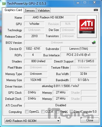The width and height of the screenshot is (102, 127).
Task: Click the GPU selector dropdown arrow
Action: point(58,121)
